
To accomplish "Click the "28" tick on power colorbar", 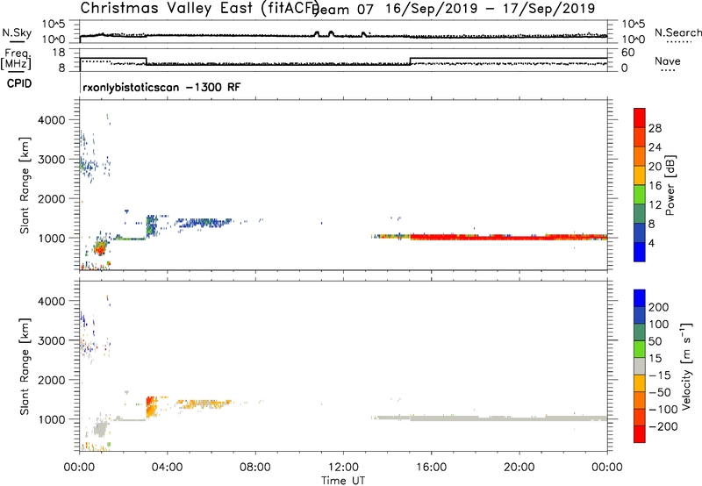I will tap(655, 128).
